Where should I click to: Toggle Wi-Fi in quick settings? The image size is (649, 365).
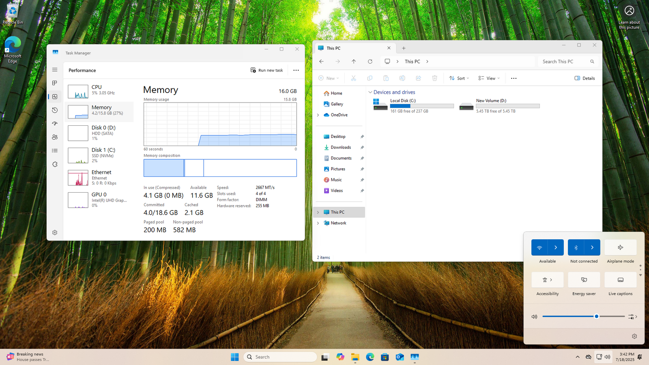[x=539, y=247]
